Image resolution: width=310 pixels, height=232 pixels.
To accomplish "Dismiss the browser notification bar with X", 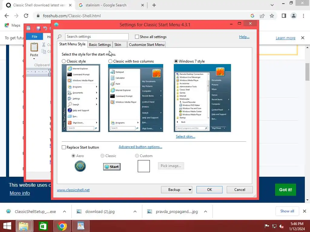I will 303,38.
